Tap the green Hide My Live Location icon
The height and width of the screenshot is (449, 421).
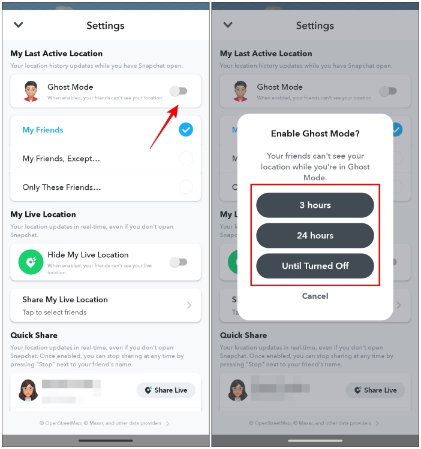31,262
